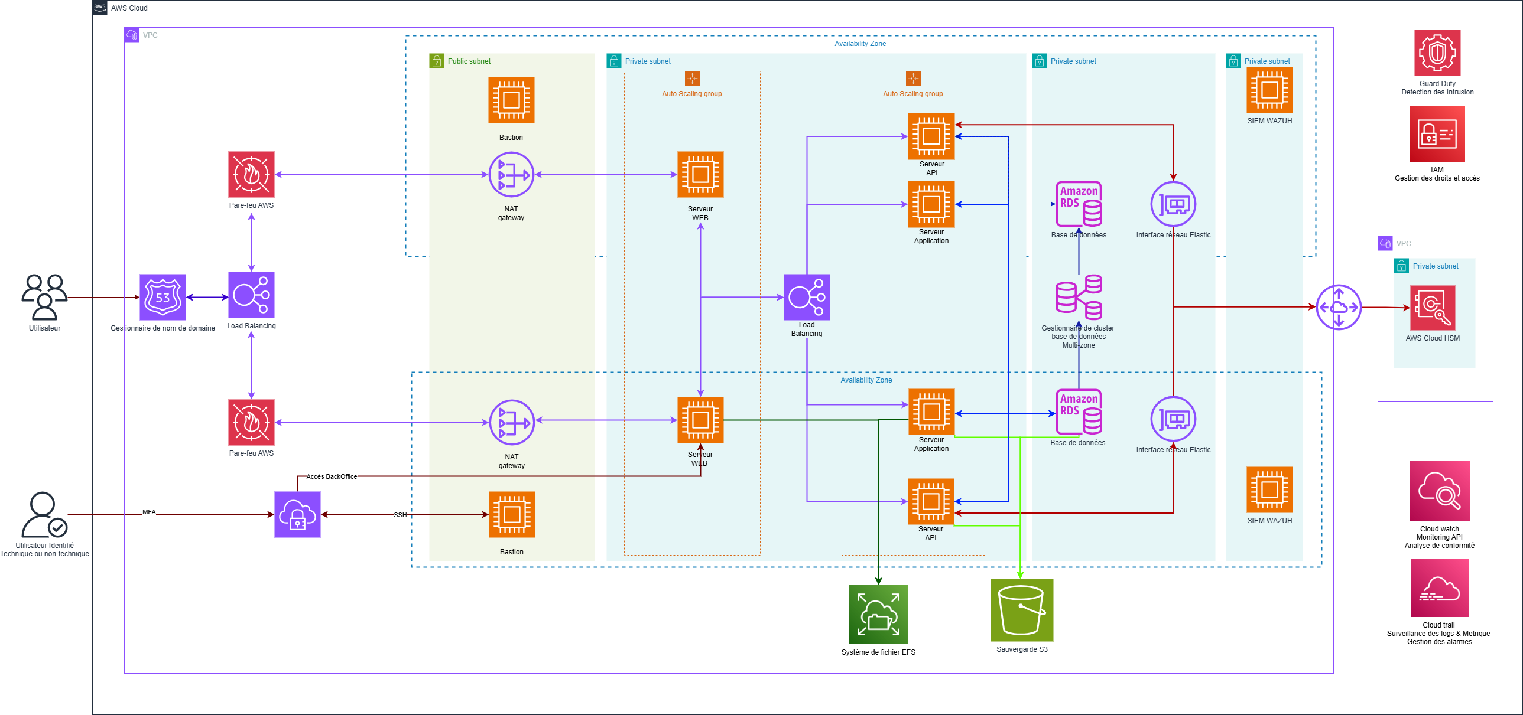Viewport: 1523px width, 715px height.
Task: Select the upper Bastion instance icon
Action: coord(511,100)
